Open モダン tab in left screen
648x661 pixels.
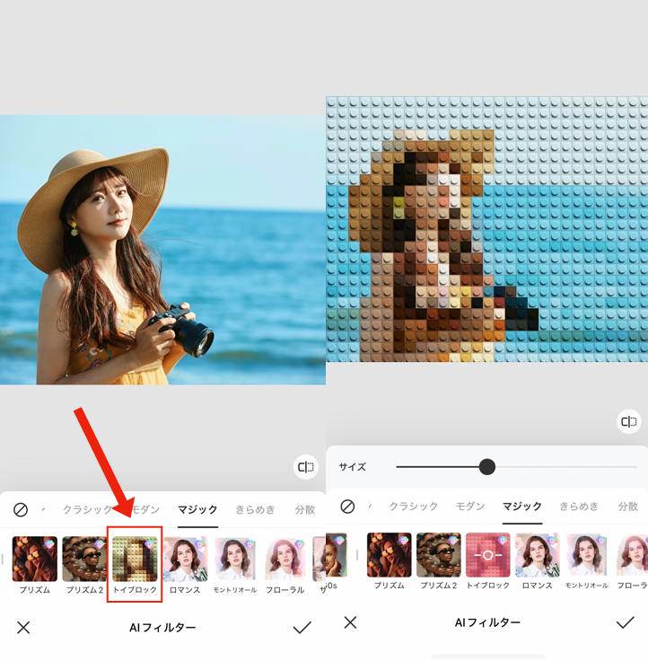click(145, 509)
